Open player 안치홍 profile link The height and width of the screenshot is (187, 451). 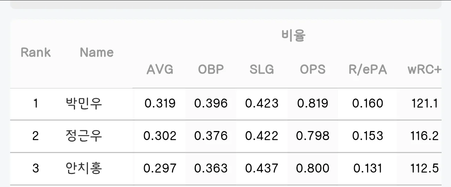click(84, 168)
